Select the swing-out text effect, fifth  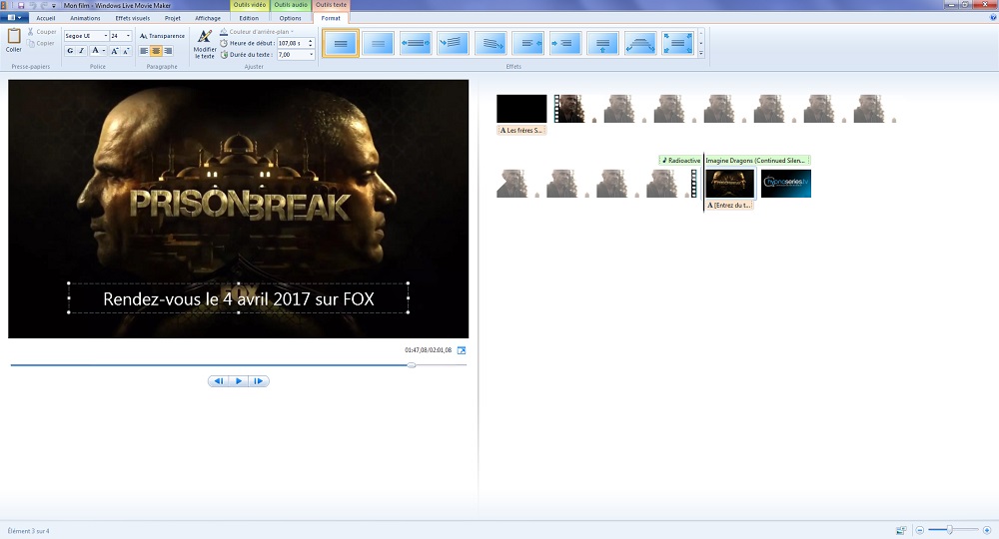(491, 43)
